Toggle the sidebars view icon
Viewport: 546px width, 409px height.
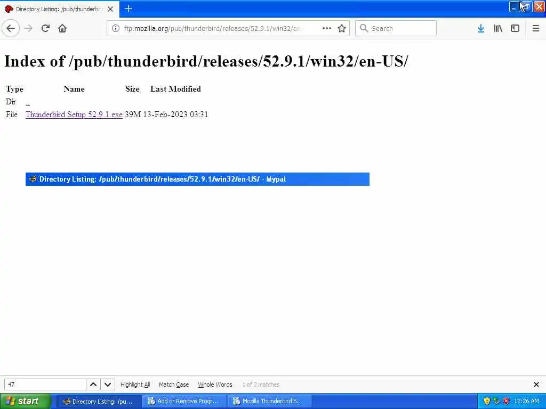click(515, 28)
